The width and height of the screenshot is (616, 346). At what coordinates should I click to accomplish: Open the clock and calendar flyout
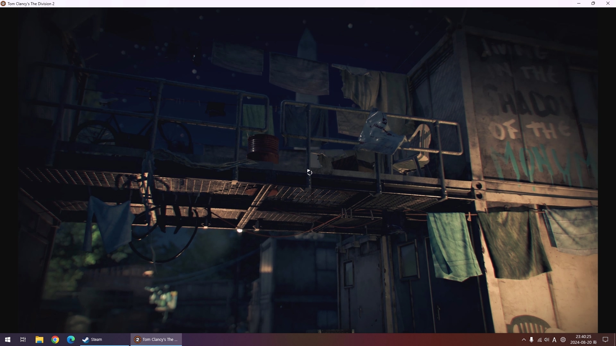[583, 340]
